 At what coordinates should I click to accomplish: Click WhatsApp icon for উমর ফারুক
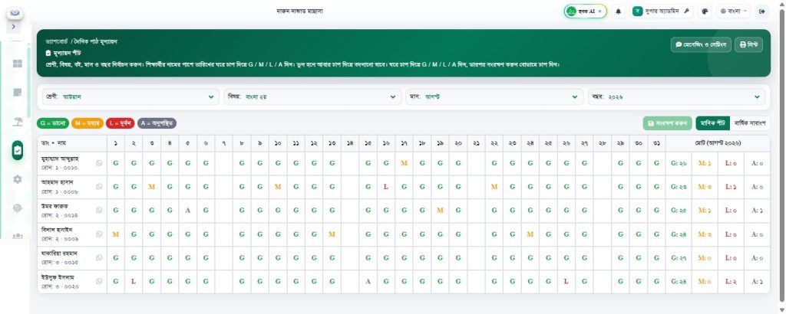point(99,211)
